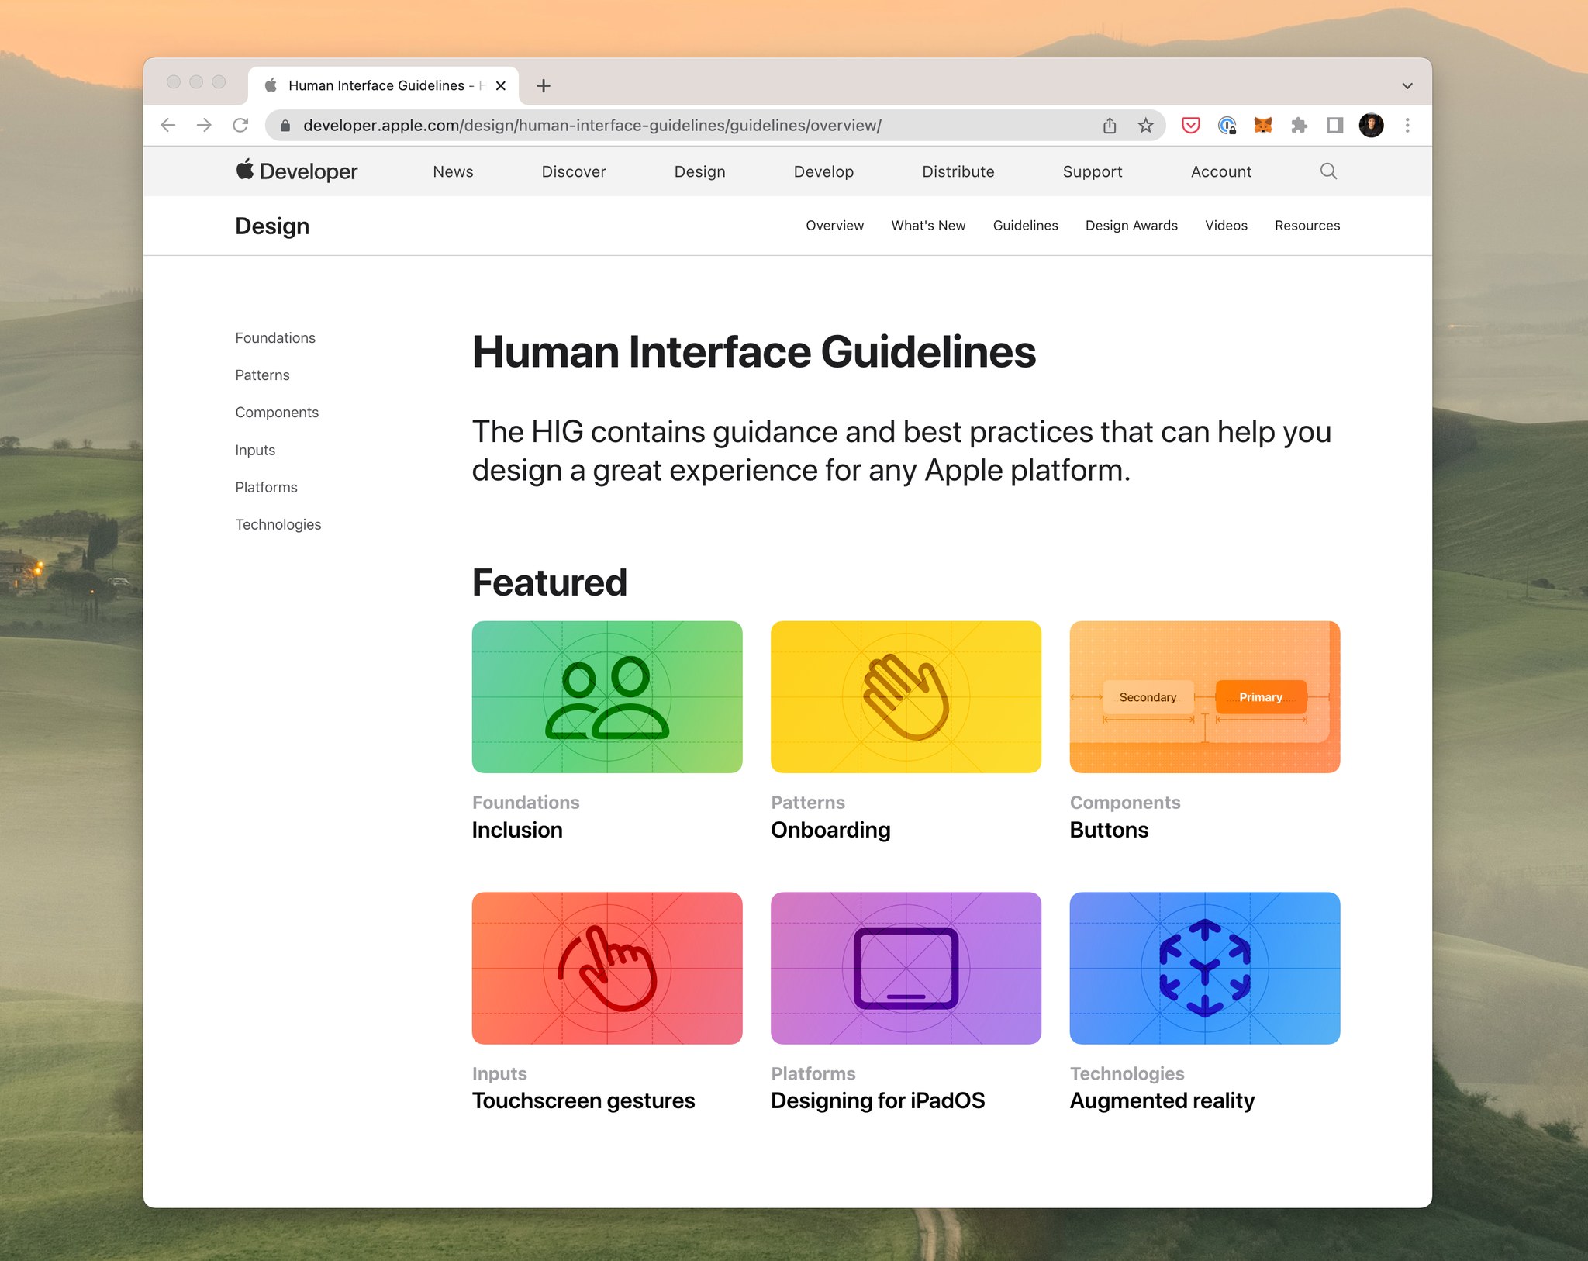This screenshot has width=1588, height=1261.
Task: Click the browser forward arrow
Action: pyautogui.click(x=204, y=125)
